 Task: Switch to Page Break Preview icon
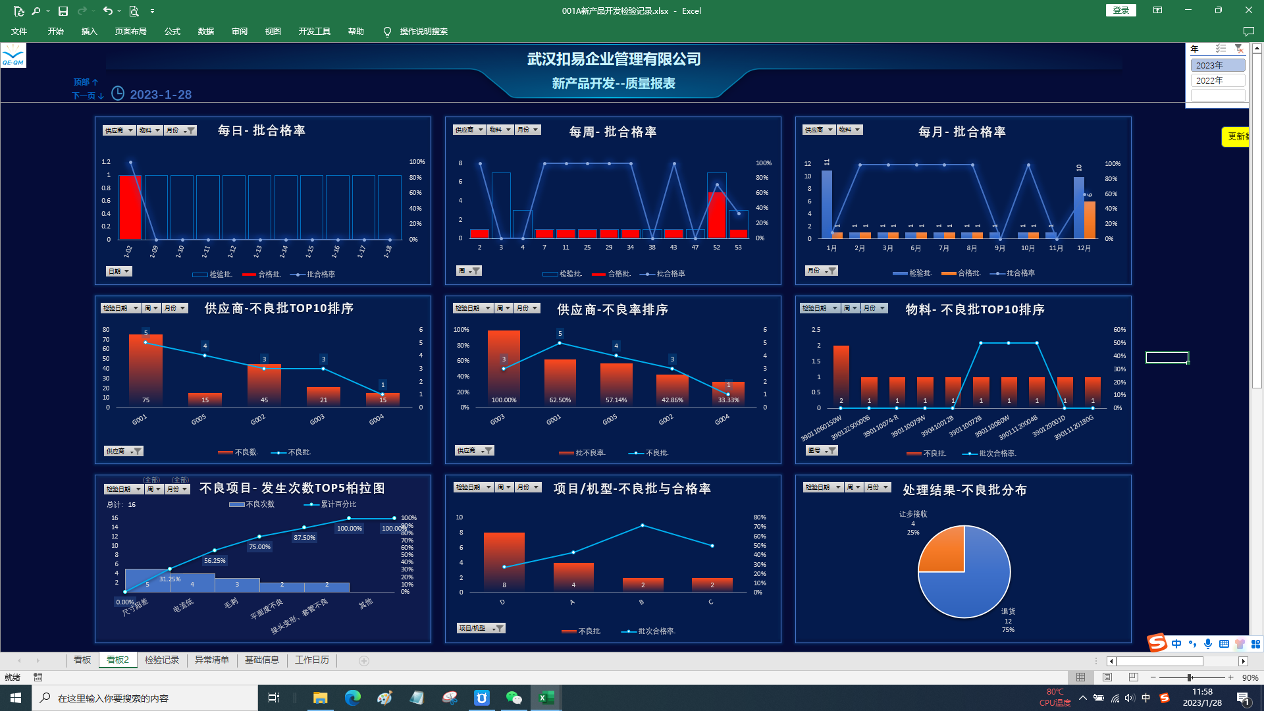(1133, 677)
